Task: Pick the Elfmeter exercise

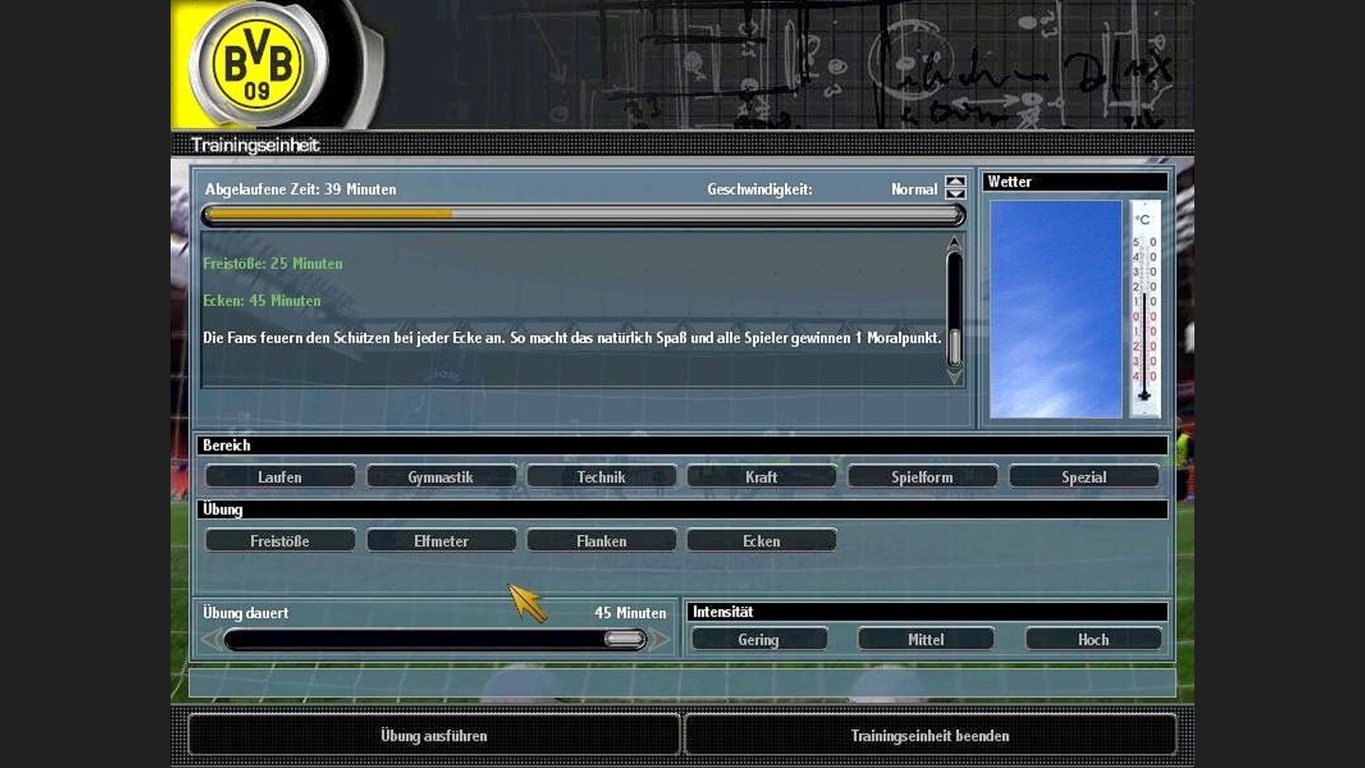Action: click(441, 541)
